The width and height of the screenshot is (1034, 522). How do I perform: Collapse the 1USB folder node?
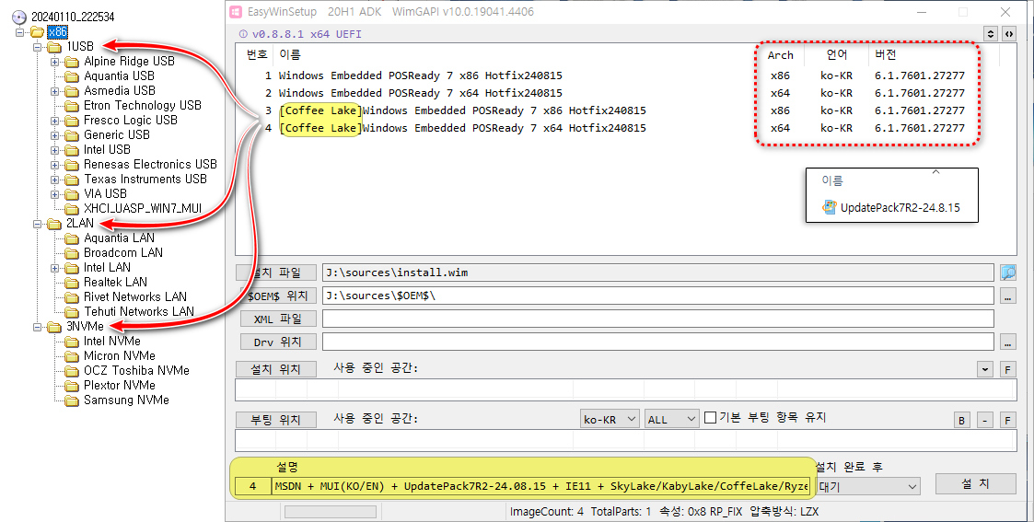click(x=38, y=47)
